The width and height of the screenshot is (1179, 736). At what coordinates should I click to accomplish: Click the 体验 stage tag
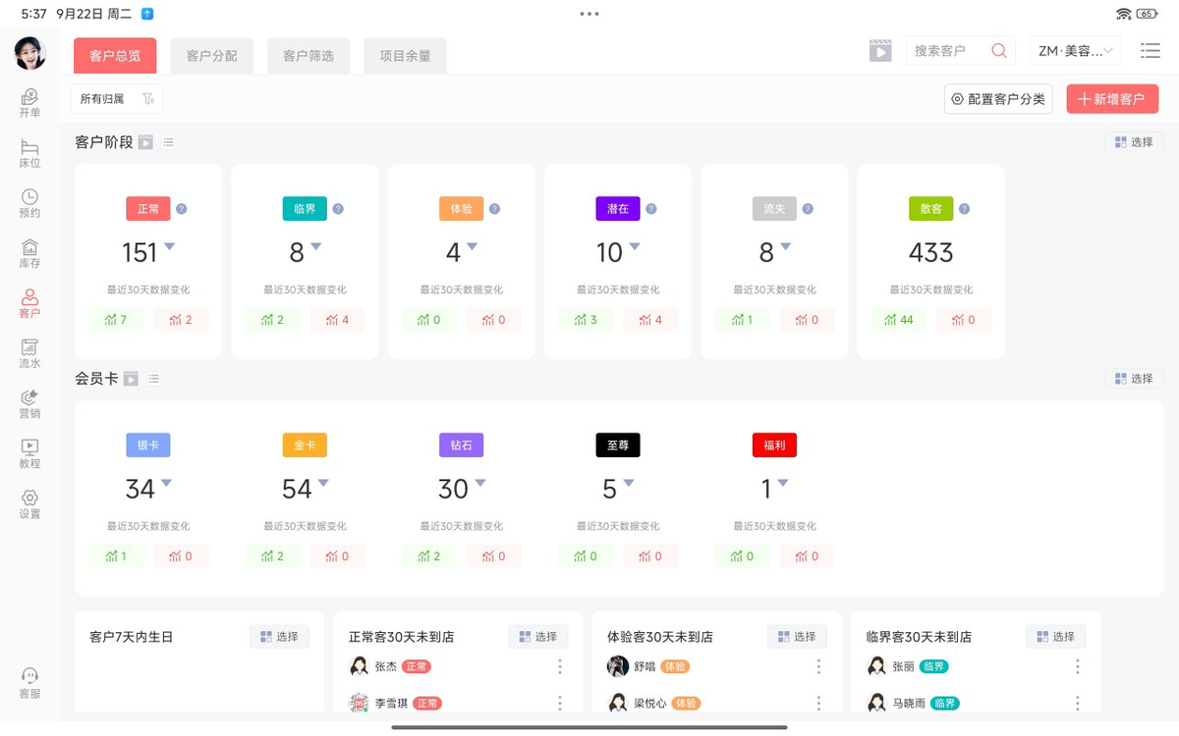point(461,209)
